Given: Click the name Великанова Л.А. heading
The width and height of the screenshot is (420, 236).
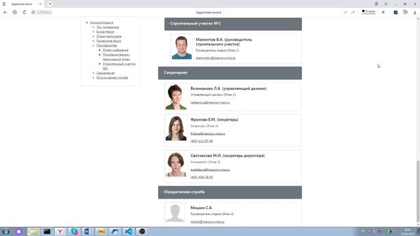Looking at the screenshot, I should 228,88.
